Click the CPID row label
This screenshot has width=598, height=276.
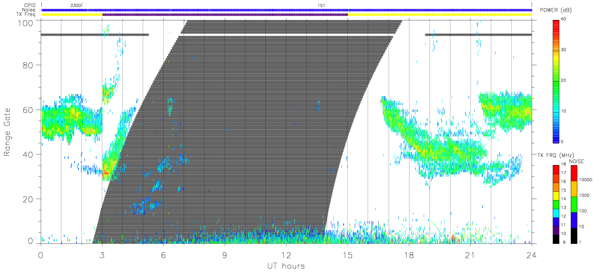pos(29,5)
